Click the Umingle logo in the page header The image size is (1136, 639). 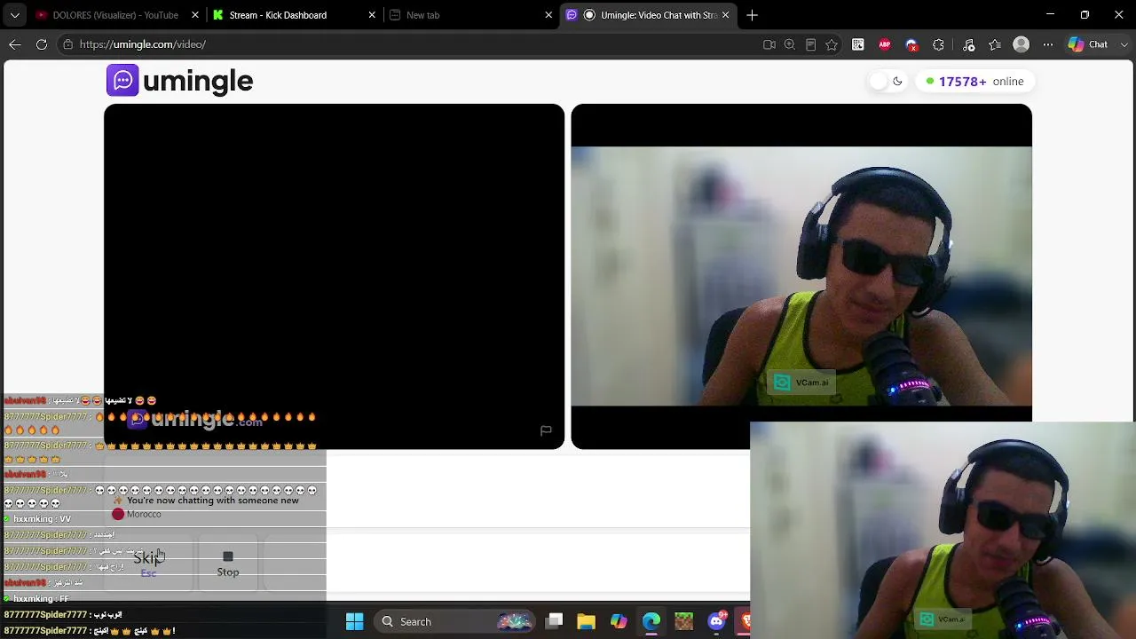point(180,81)
